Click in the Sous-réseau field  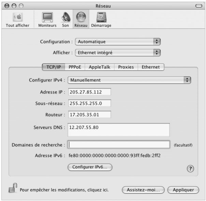[90, 103]
